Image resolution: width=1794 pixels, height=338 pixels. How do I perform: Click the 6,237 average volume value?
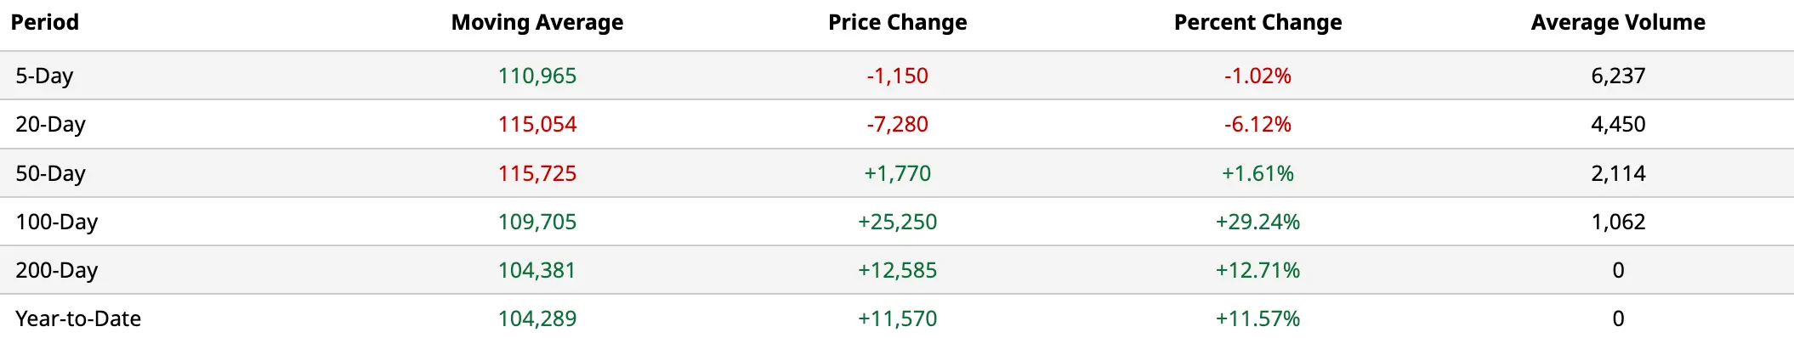[x=1618, y=76]
